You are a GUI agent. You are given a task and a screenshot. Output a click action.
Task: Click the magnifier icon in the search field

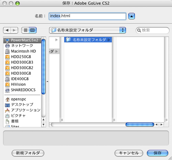click(x=139, y=31)
